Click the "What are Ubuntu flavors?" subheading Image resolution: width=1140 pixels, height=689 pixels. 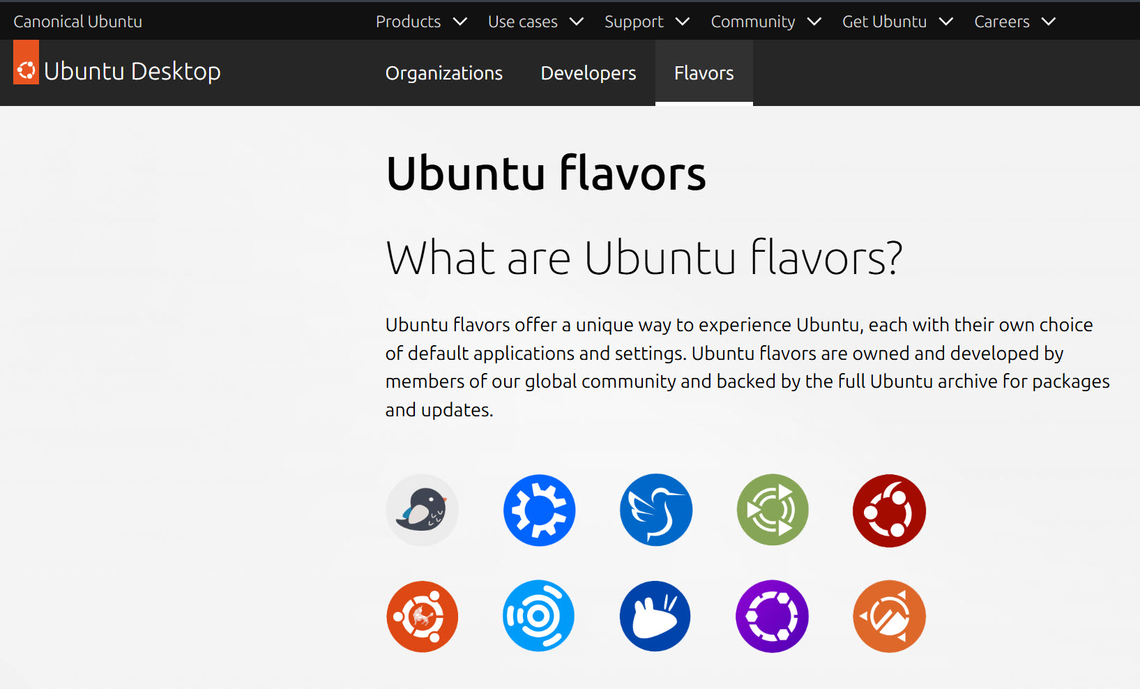click(644, 257)
